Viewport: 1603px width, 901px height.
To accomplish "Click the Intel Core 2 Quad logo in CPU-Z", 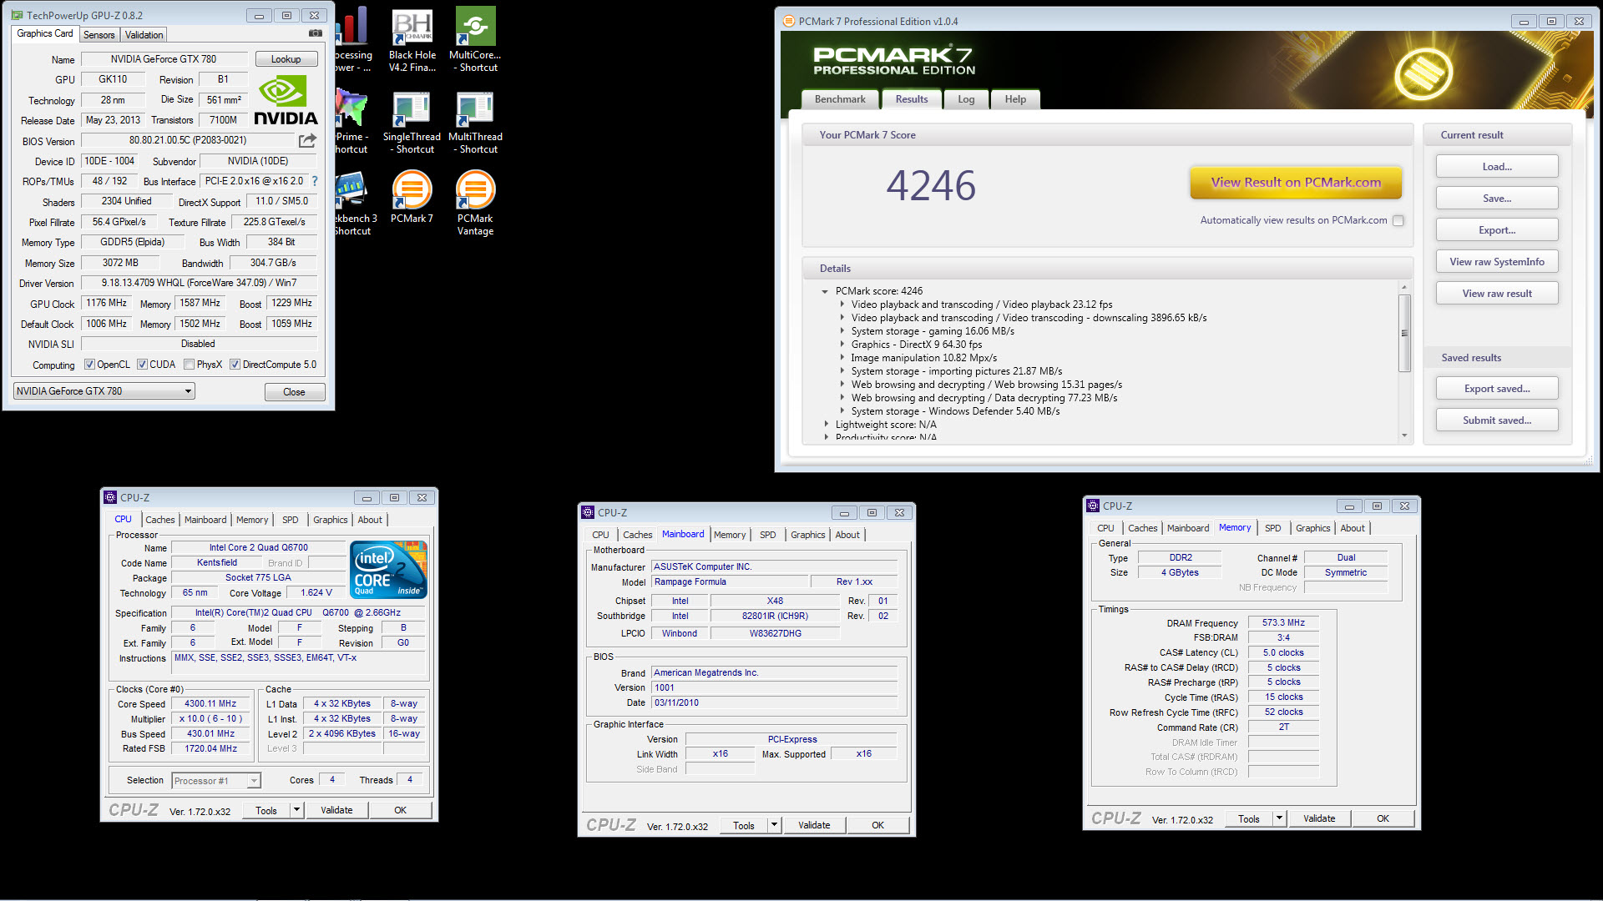I will click(390, 570).
